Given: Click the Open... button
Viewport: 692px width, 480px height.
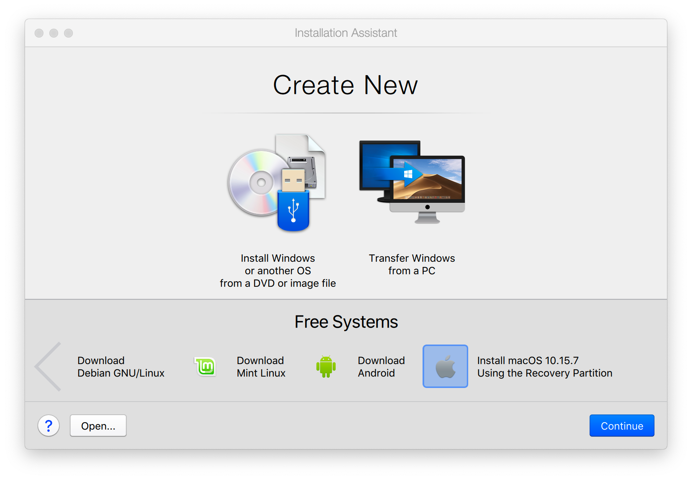Looking at the screenshot, I should click(x=98, y=426).
